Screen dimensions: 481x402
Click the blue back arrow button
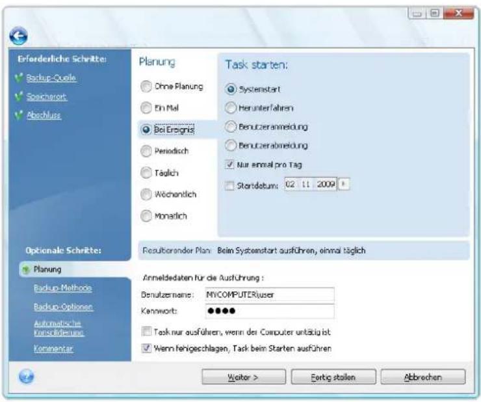(x=18, y=36)
